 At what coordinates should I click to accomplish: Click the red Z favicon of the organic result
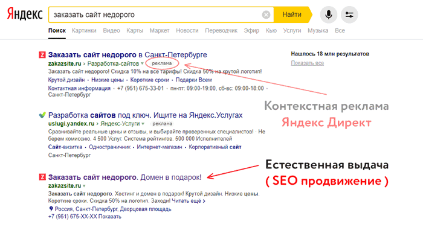tap(42, 177)
